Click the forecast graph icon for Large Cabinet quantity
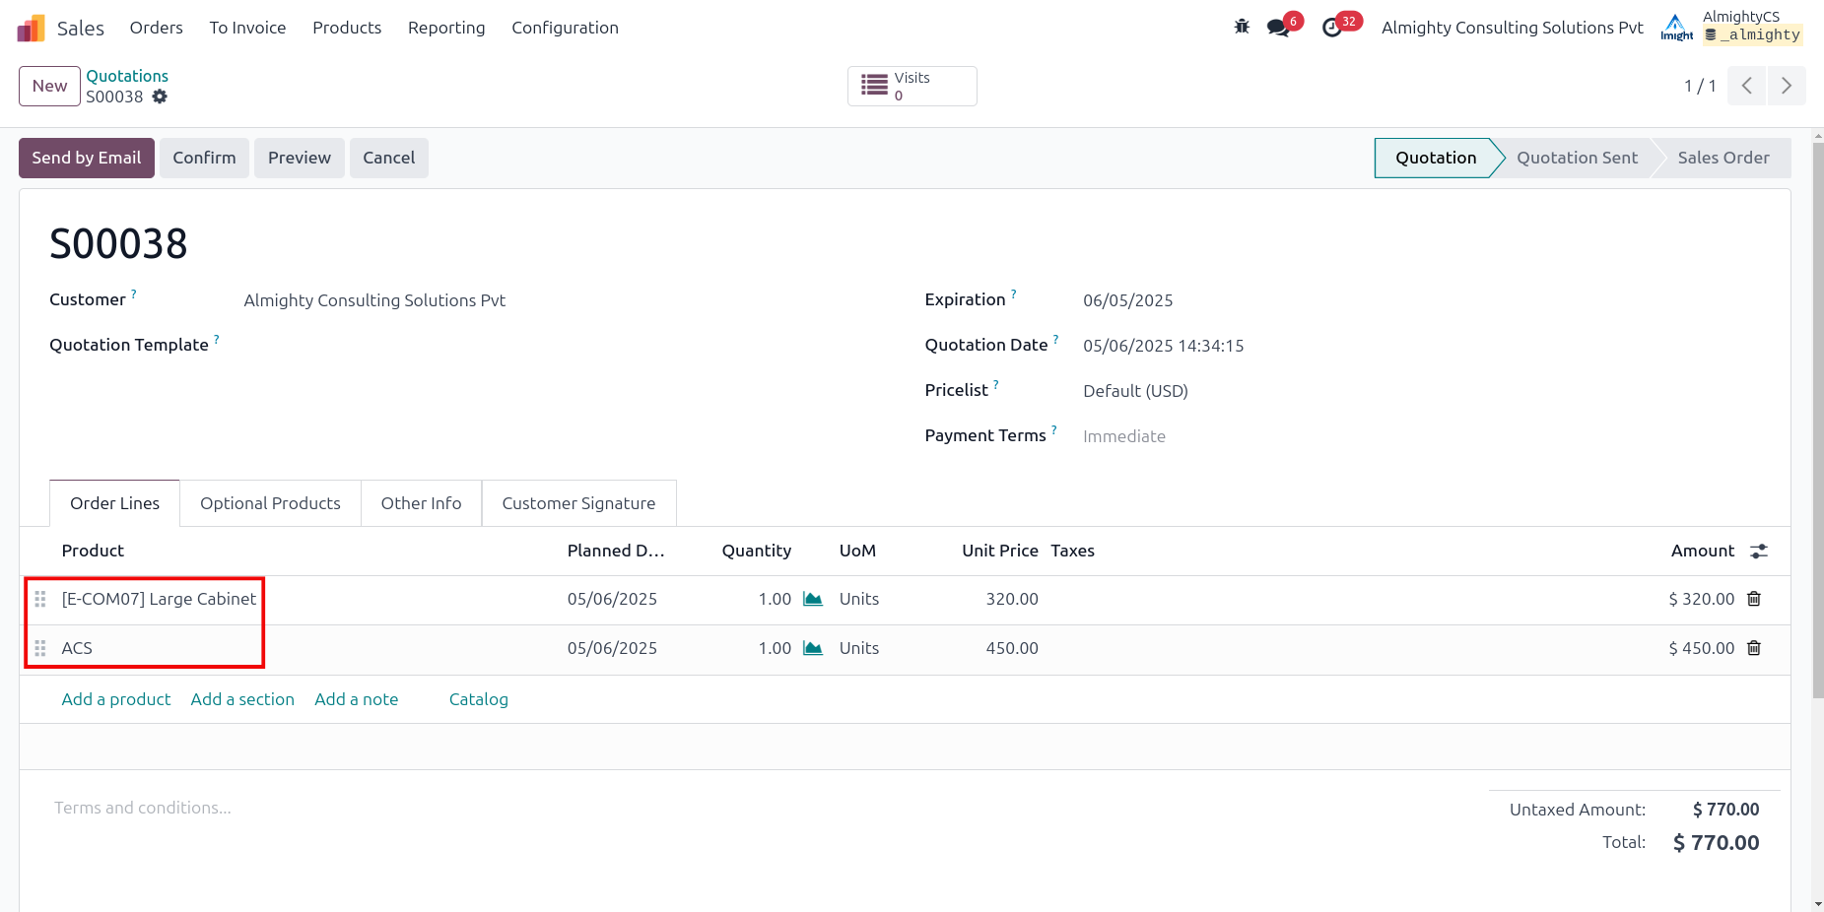This screenshot has height=912, width=1824. click(812, 598)
